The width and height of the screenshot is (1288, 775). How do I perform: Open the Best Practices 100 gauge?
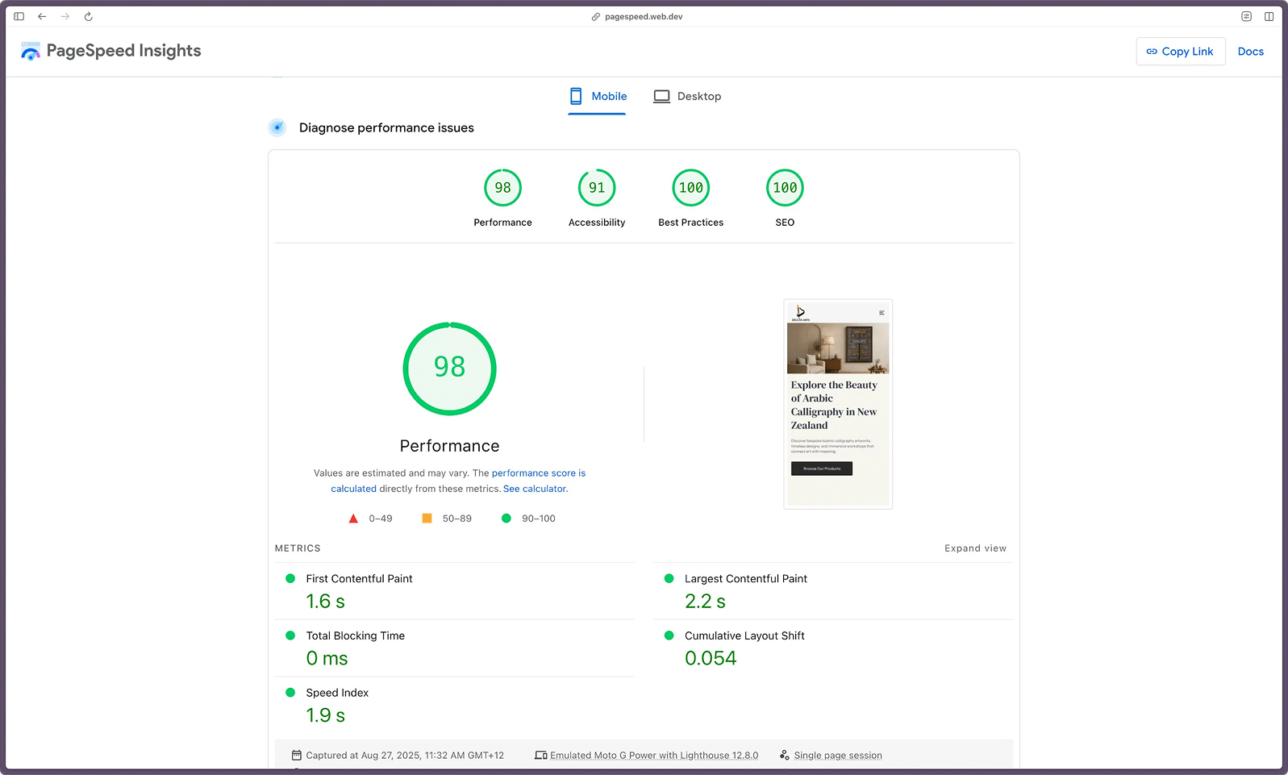pyautogui.click(x=690, y=188)
